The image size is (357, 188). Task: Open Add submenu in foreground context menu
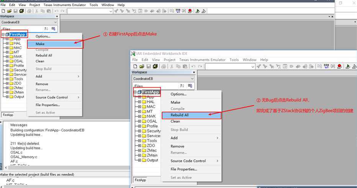[x=191, y=138]
